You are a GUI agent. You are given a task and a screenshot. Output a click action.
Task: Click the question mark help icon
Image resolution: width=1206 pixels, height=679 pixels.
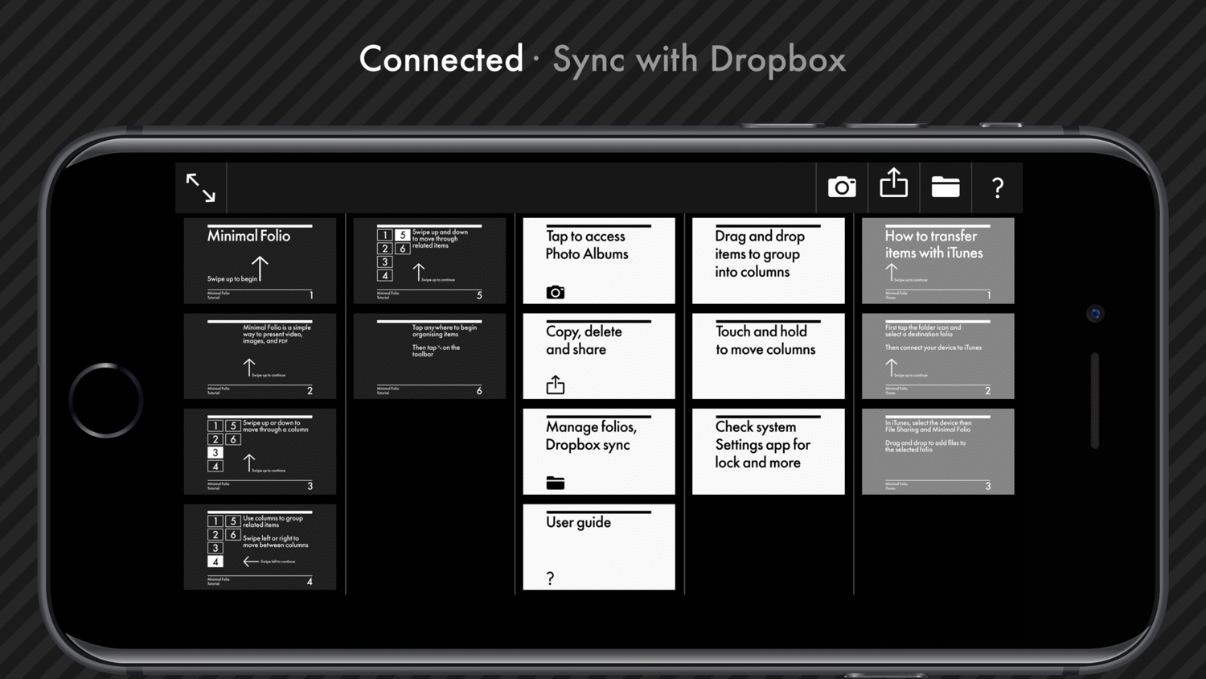pos(998,188)
